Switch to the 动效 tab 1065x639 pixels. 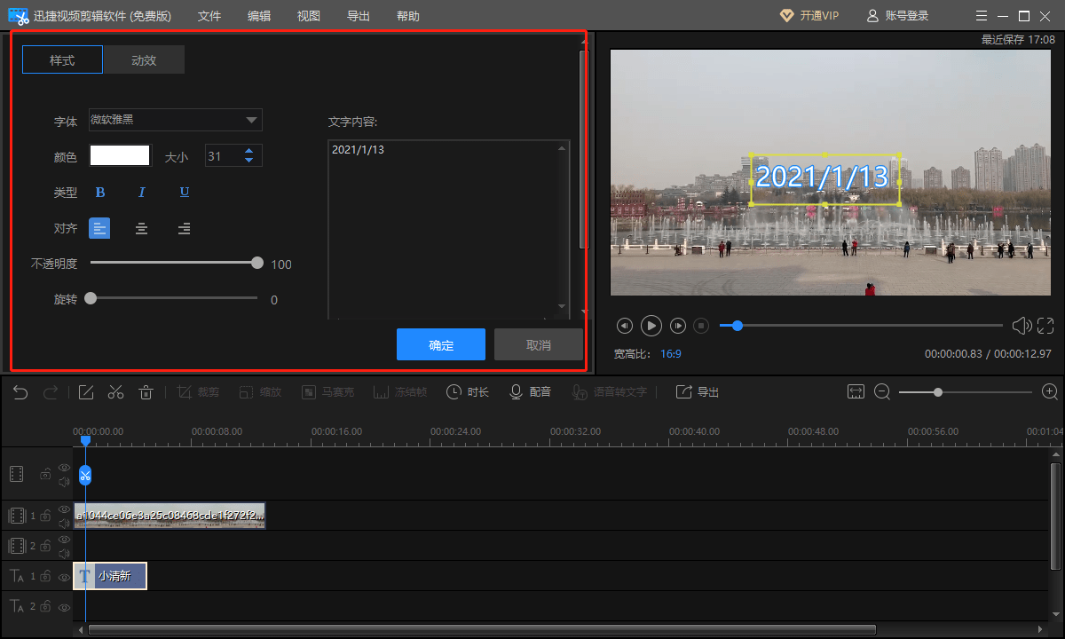(x=144, y=60)
